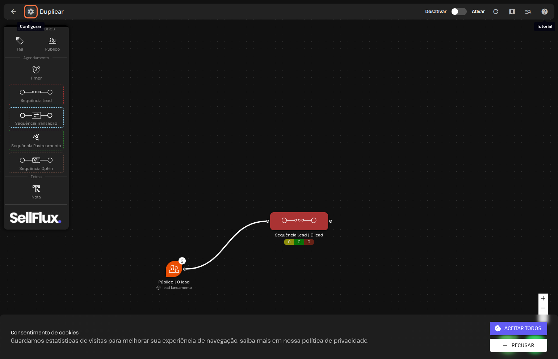Viewport: 558px width, 359px height.
Task: Click the search list icon
Action: 528,12
